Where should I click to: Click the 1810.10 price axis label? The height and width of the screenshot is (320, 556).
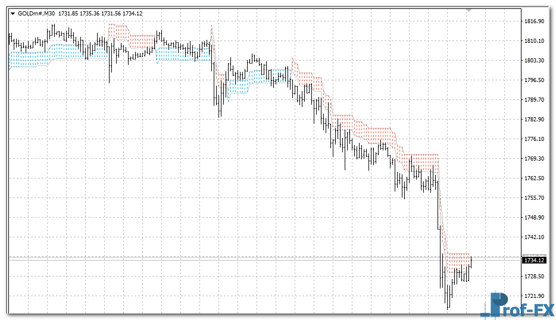point(535,41)
